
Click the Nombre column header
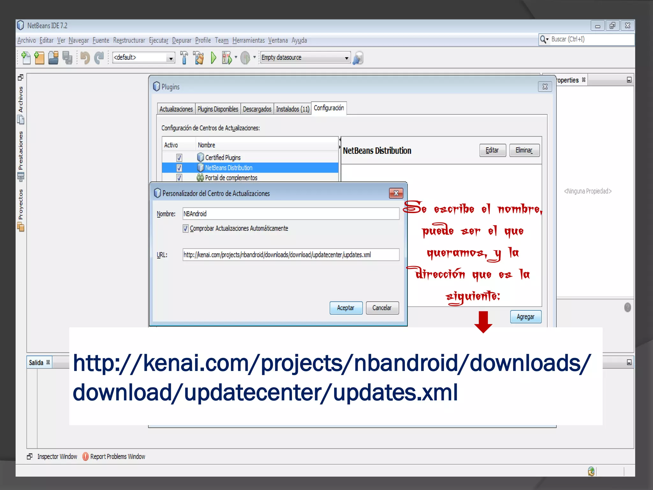pyautogui.click(x=267, y=145)
